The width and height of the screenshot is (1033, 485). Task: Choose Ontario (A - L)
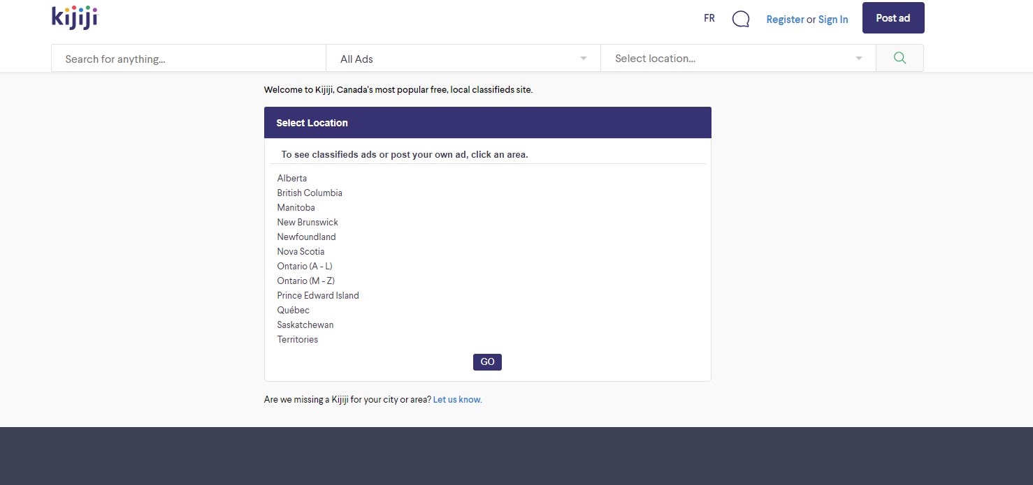tap(305, 267)
